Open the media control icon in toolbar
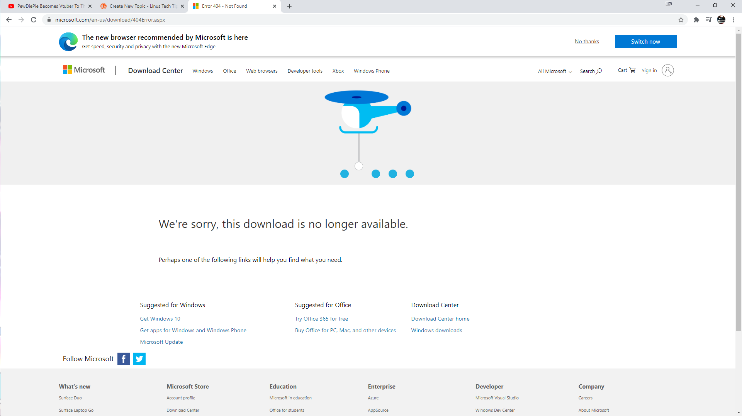742x416 pixels. click(708, 20)
